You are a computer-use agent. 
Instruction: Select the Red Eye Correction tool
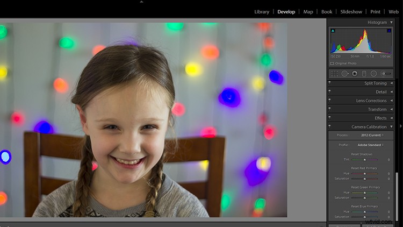pyautogui.click(x=355, y=74)
